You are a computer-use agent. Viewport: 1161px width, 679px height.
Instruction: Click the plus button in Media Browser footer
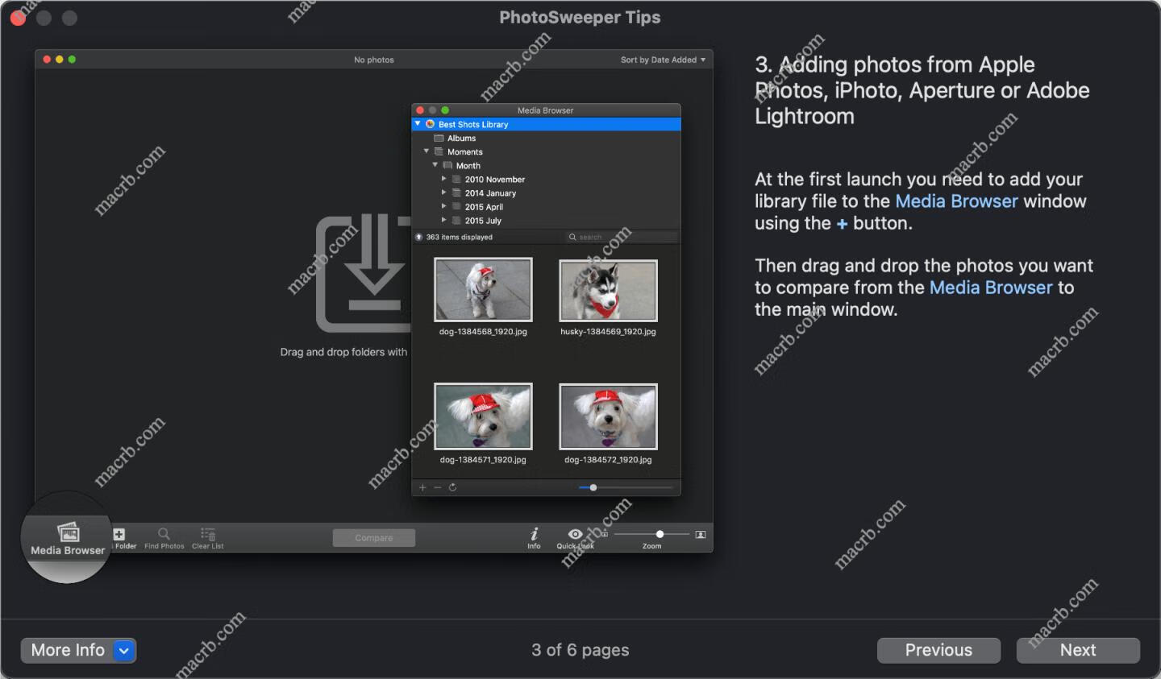[x=422, y=487]
